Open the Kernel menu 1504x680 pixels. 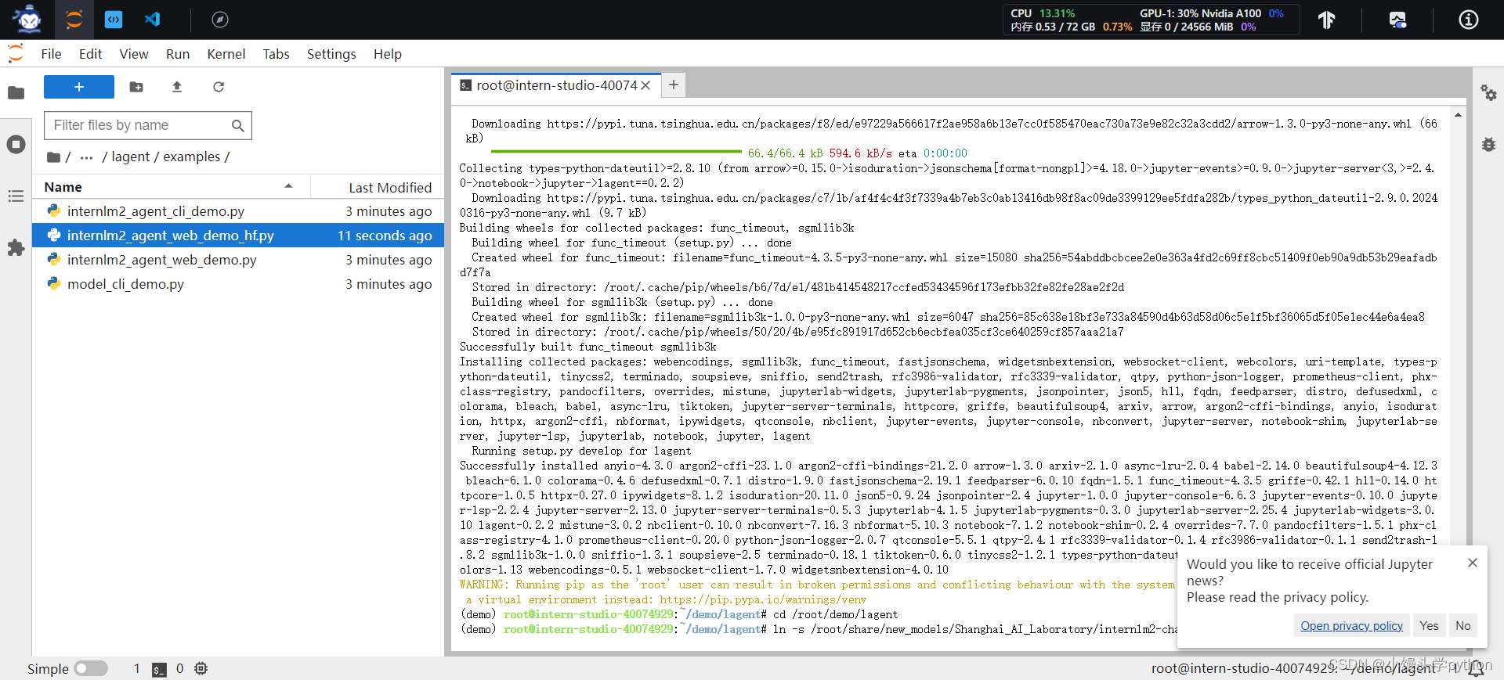tap(226, 54)
